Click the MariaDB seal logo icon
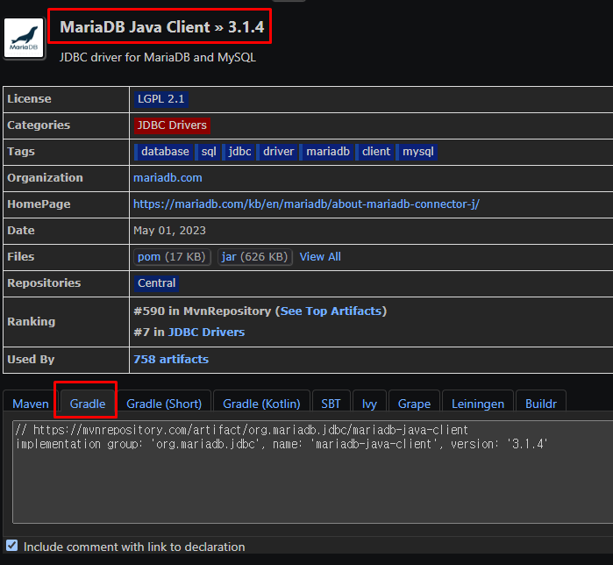This screenshot has width=613, height=565. click(24, 38)
